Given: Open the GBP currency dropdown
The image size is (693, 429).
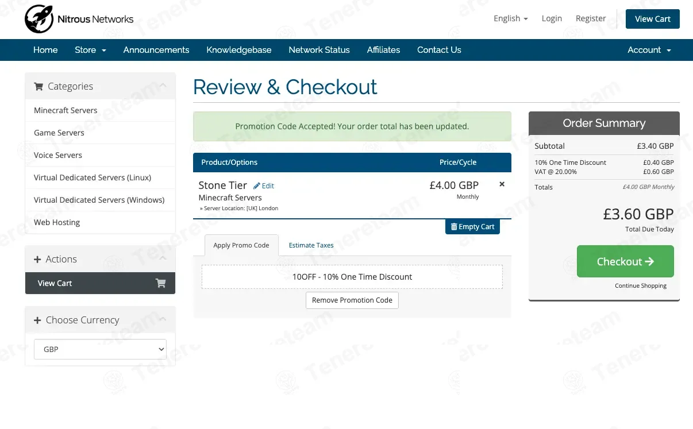Looking at the screenshot, I should [100, 349].
